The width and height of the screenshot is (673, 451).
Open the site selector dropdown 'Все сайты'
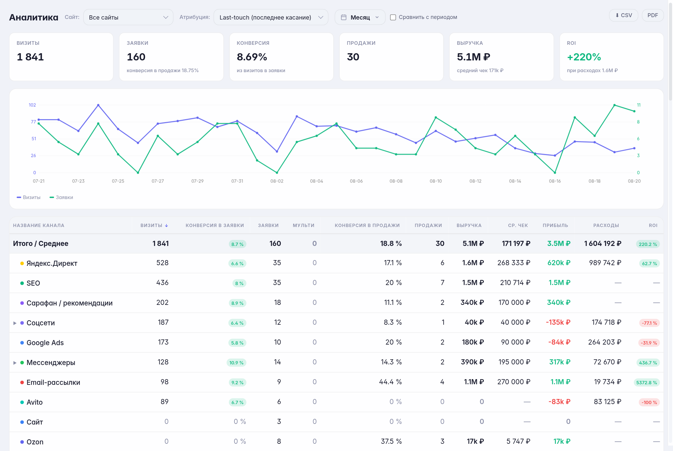(128, 17)
